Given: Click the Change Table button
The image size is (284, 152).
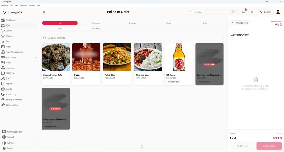Looking at the screenshot, I should [x=240, y=23].
